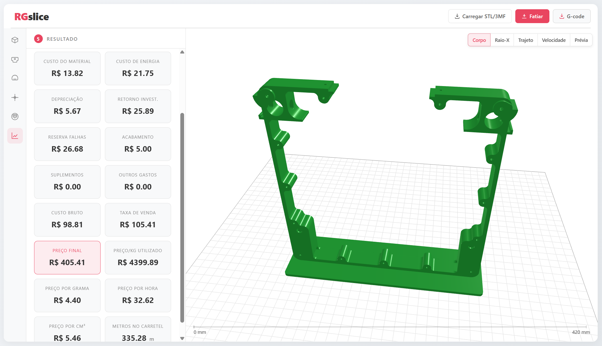Click the Acabamento card
This screenshot has width=602, height=346.
(x=138, y=144)
